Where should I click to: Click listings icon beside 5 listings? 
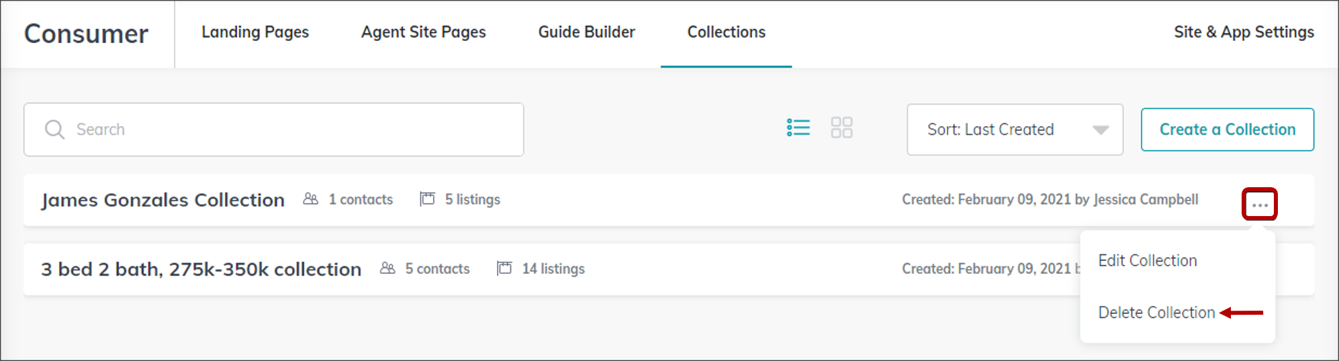click(427, 199)
